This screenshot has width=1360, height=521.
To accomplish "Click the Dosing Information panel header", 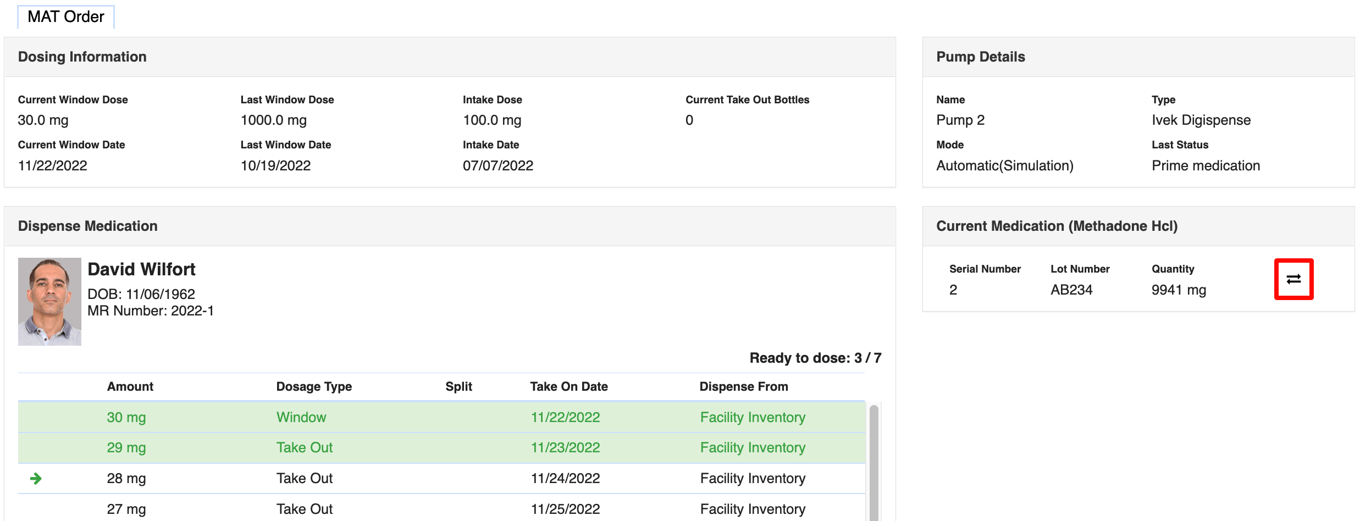I will tap(82, 57).
